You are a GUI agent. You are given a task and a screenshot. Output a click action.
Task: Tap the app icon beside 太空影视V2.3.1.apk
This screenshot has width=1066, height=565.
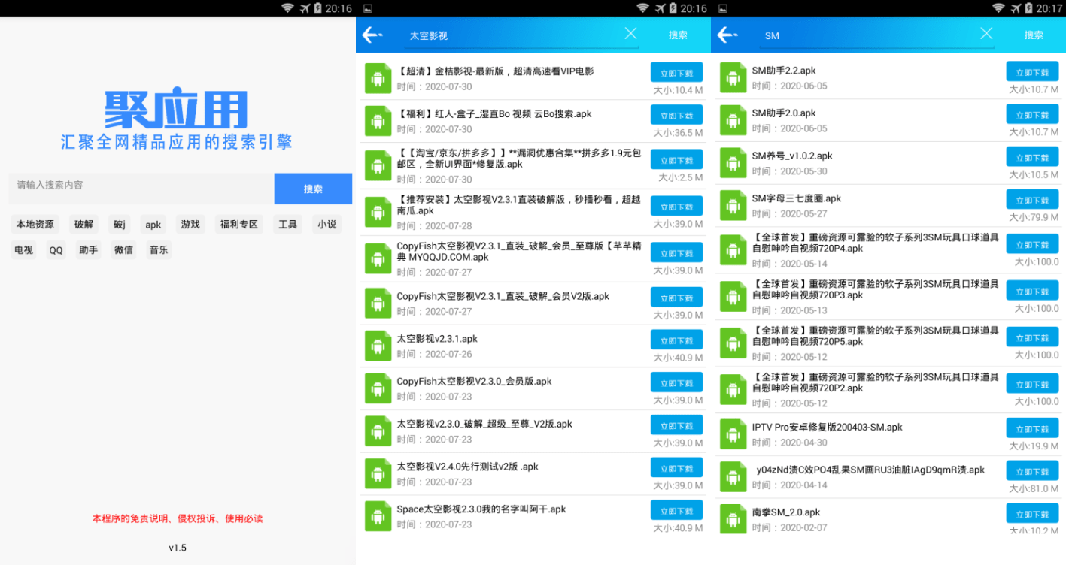tap(378, 345)
